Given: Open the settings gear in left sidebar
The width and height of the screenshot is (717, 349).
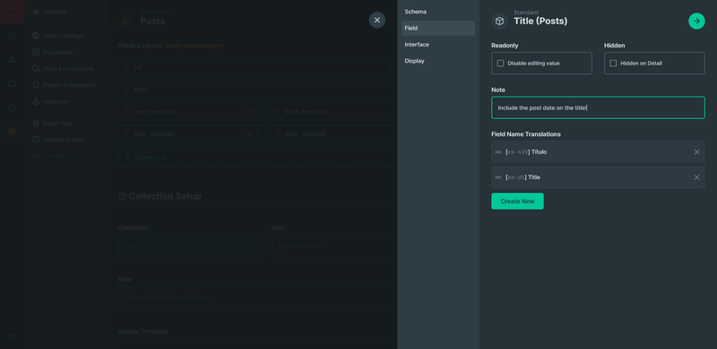Looking at the screenshot, I should (12, 132).
